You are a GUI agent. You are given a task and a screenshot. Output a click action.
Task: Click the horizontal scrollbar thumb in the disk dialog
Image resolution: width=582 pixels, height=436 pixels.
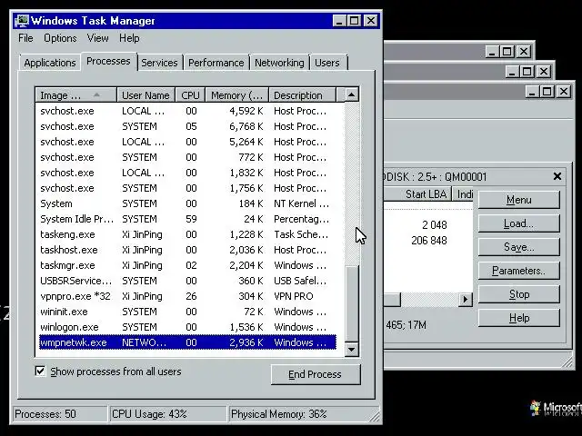tap(392, 299)
